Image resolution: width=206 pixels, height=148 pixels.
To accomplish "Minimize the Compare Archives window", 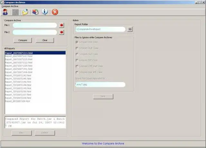I will (197, 2).
